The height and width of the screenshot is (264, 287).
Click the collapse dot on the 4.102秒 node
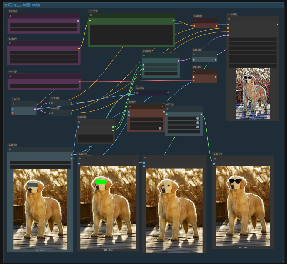168,109
